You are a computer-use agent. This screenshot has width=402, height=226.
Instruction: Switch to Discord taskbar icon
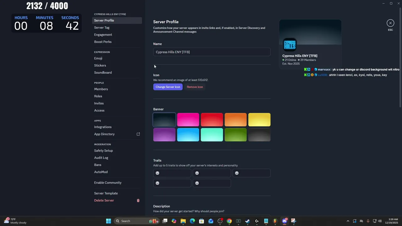[x=285, y=221]
